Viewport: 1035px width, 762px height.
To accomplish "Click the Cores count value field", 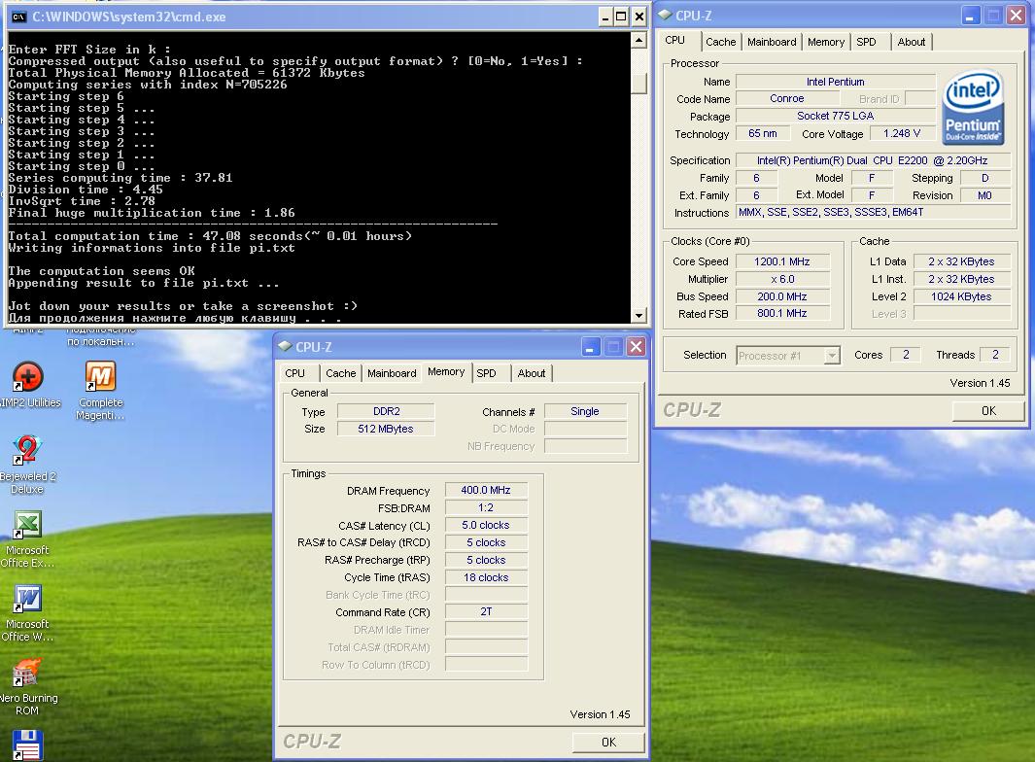I will coord(906,355).
